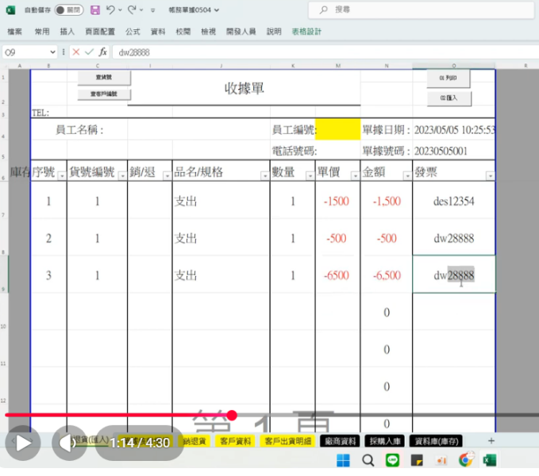
Task: Open Insert Function fx dialog
Action: [x=102, y=52]
